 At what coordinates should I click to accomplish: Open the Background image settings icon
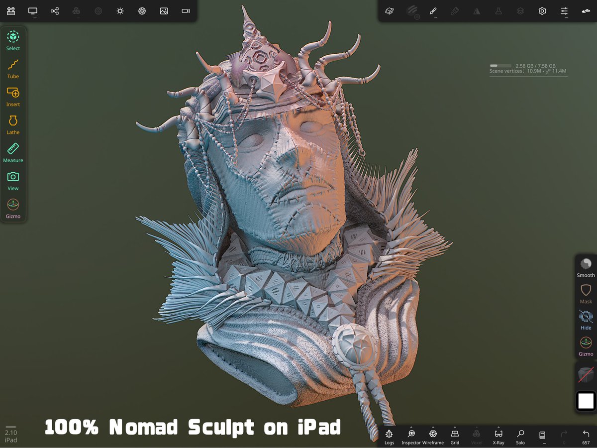(x=164, y=11)
